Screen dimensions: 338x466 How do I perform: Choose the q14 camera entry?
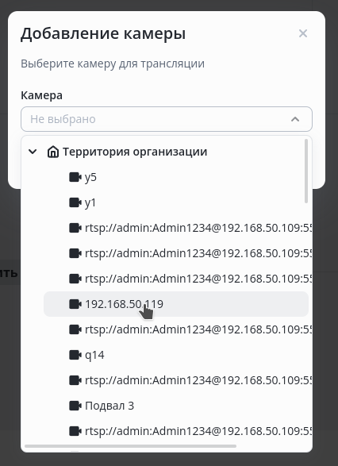click(x=176, y=355)
